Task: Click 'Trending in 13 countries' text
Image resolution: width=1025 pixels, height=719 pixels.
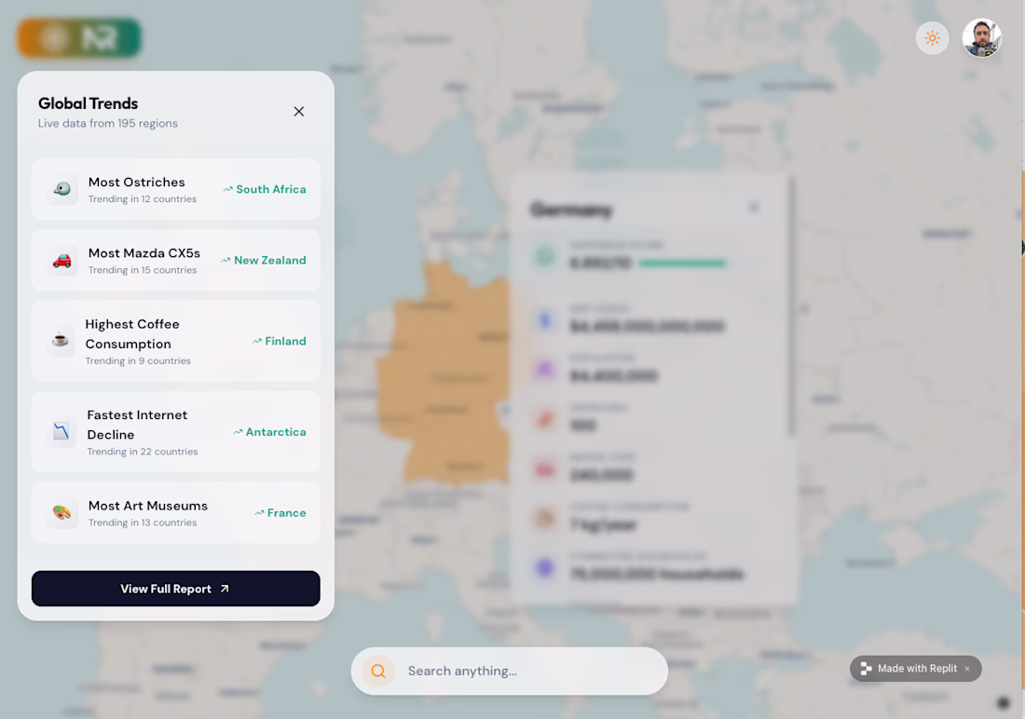Action: coord(143,522)
